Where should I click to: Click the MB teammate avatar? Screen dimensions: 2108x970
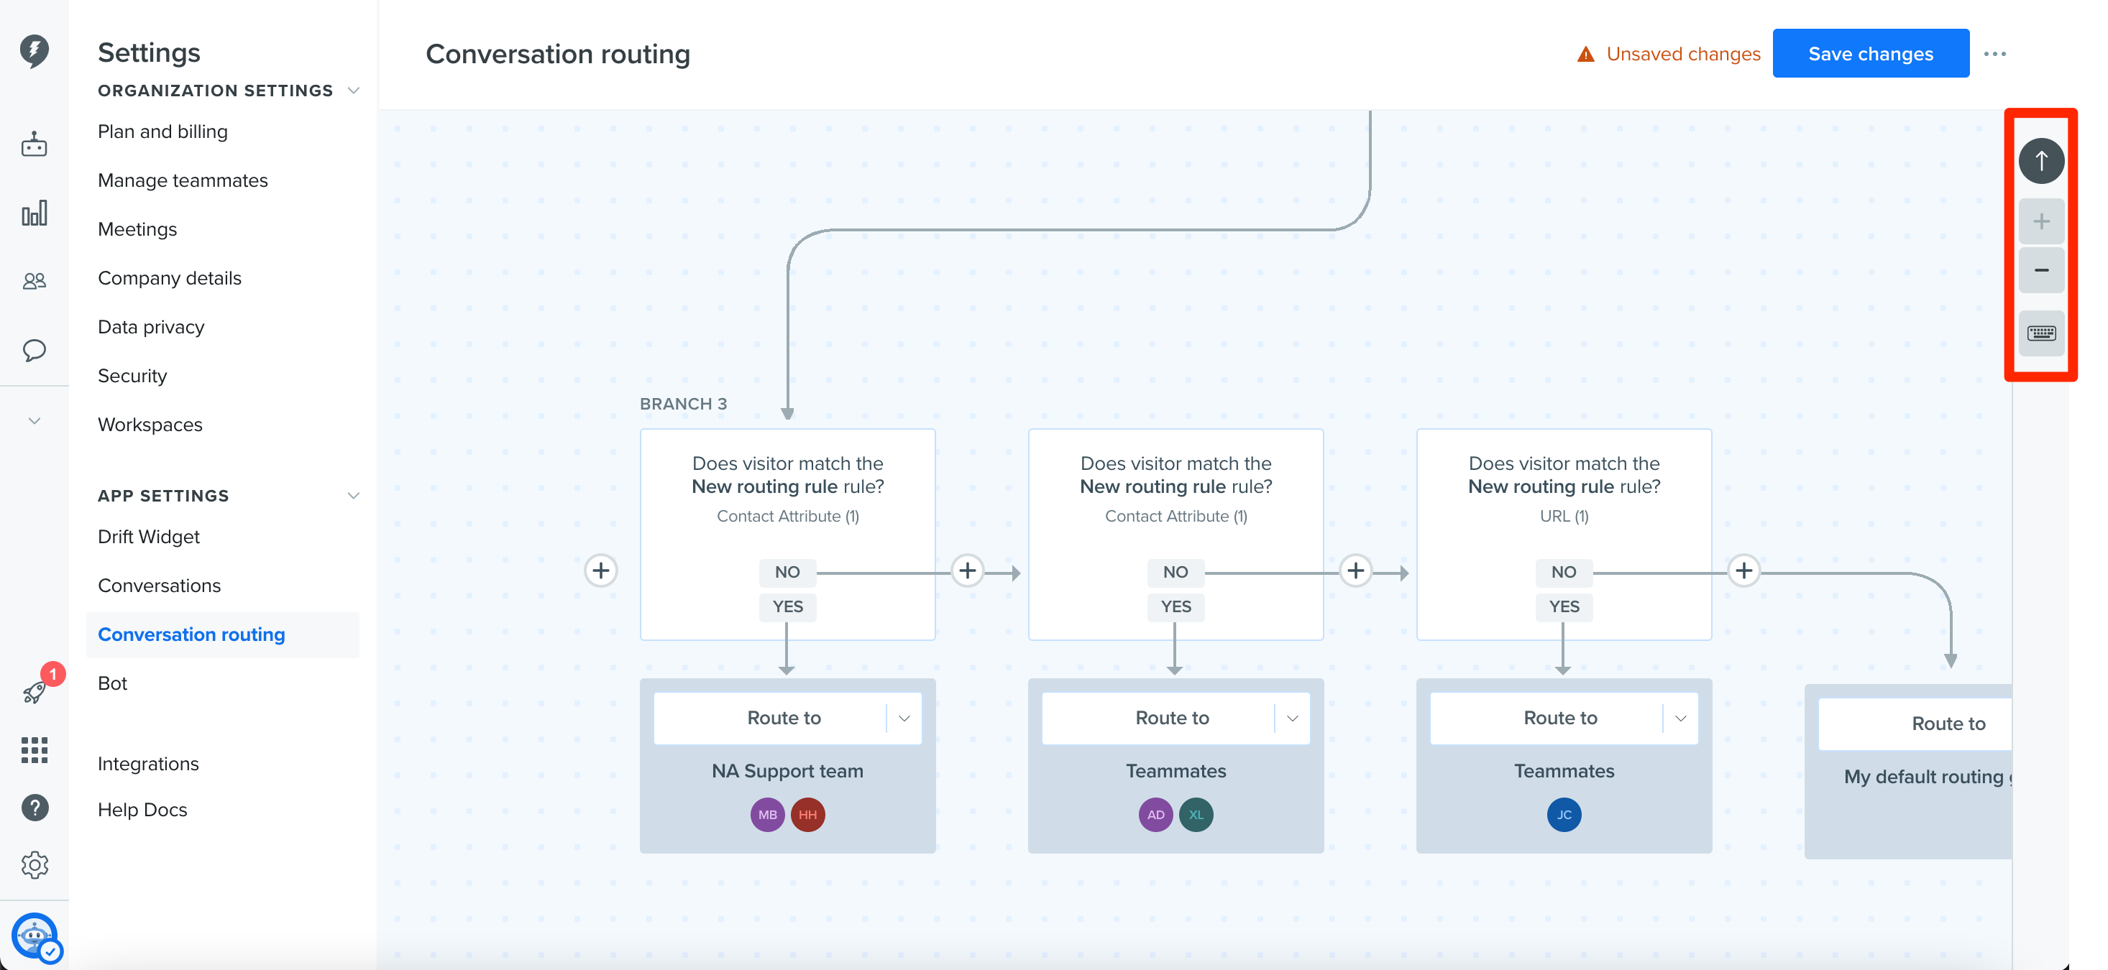(766, 815)
